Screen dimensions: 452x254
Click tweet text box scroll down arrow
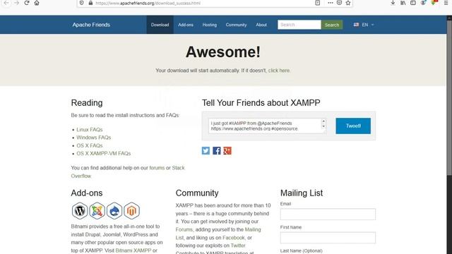tap(323, 126)
